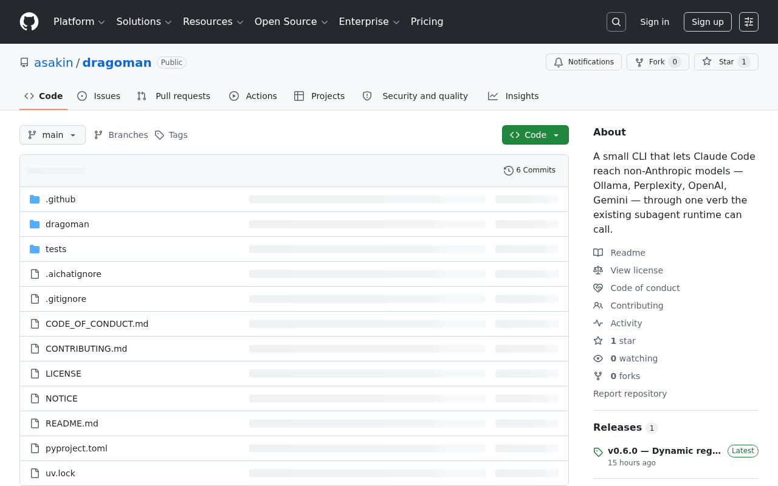The width and height of the screenshot is (778, 486).
Task: Click the repository icon before asakin
Action: click(24, 63)
